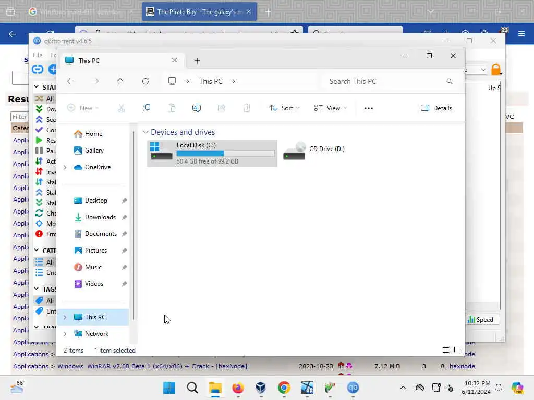Open the View dropdown
The image size is (534, 400).
click(x=330, y=108)
